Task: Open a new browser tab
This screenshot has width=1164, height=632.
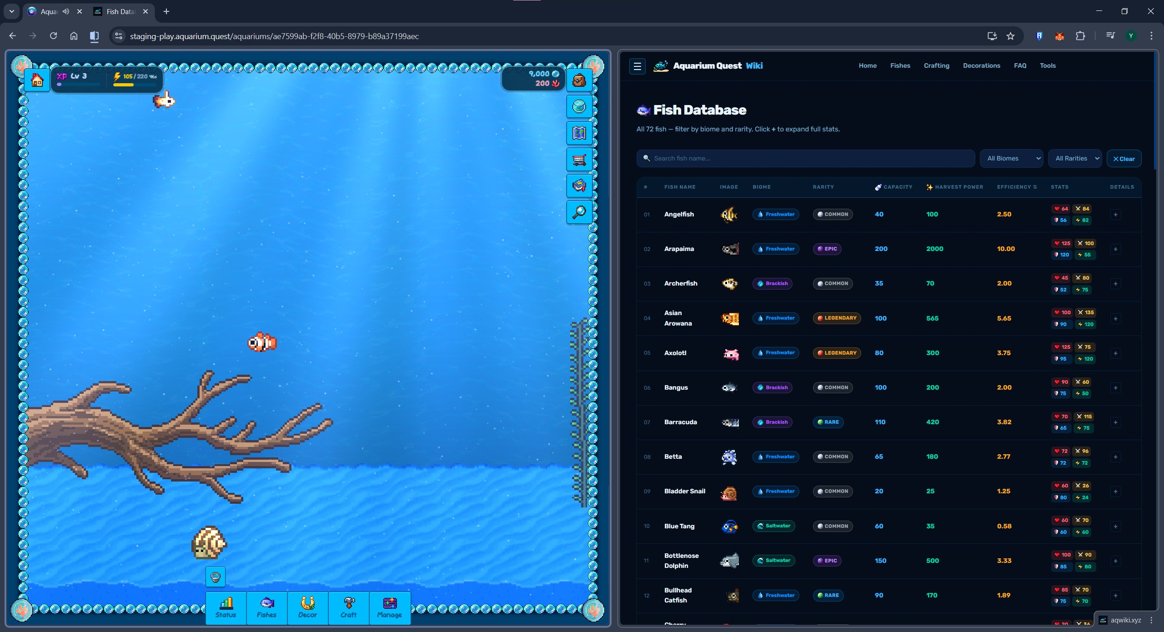Action: click(x=166, y=11)
